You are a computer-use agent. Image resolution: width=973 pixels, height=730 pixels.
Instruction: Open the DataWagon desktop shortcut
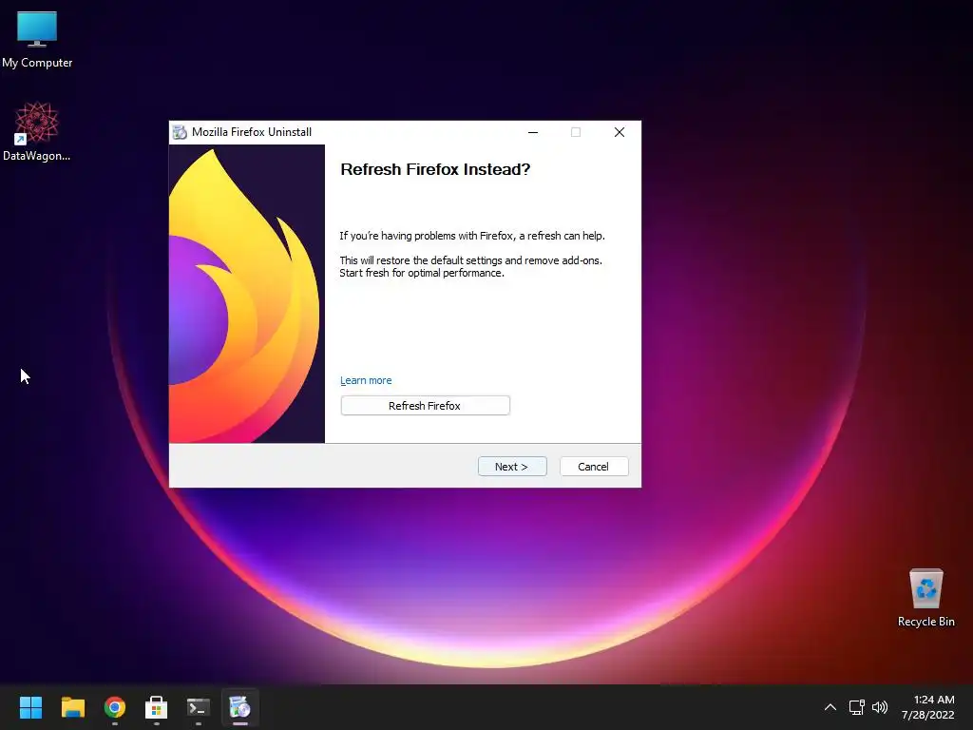pyautogui.click(x=37, y=131)
